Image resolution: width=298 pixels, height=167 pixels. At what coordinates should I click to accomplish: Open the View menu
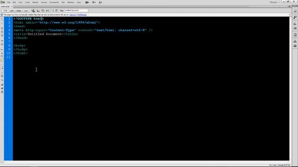20,2
